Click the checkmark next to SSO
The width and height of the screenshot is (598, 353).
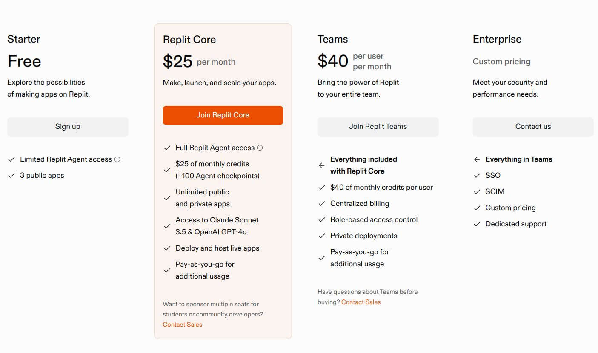477,175
